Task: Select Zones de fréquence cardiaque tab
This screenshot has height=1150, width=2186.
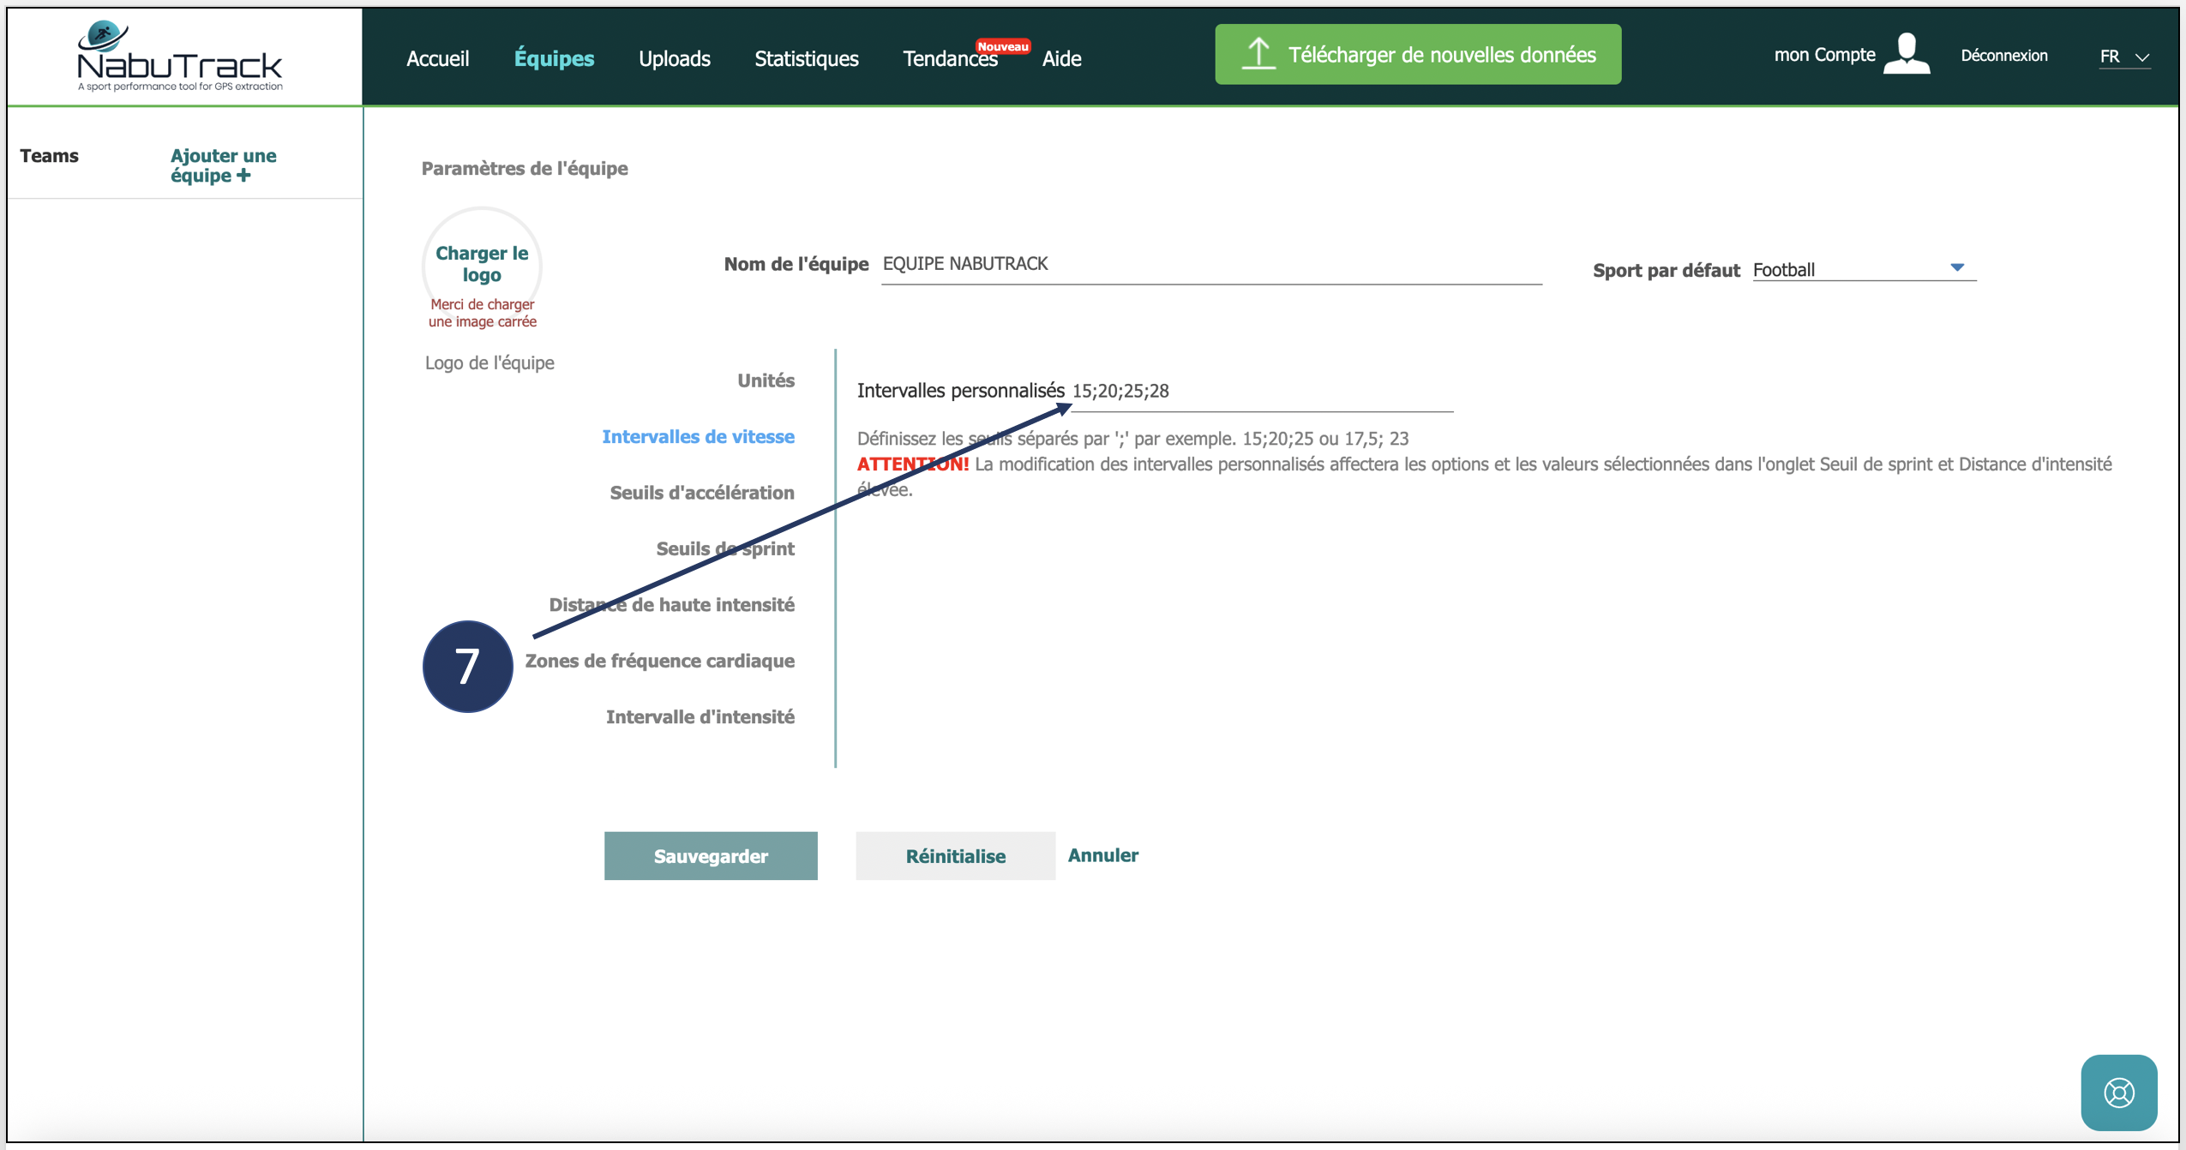Action: [x=659, y=661]
